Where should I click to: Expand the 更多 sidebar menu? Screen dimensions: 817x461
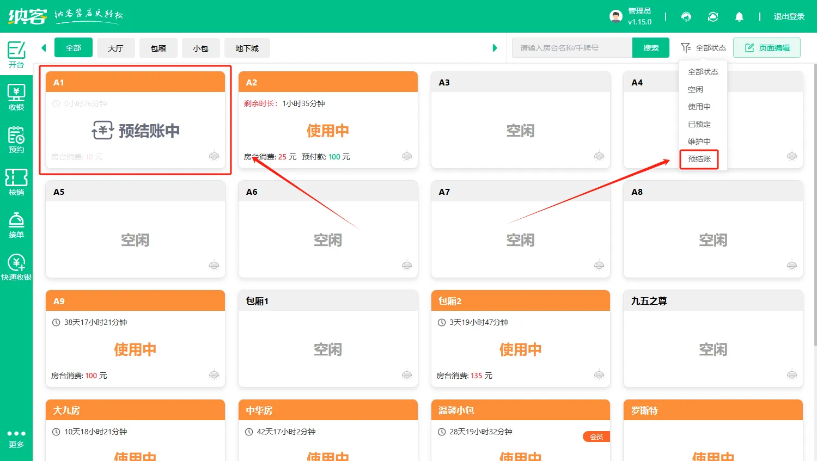[16, 438]
